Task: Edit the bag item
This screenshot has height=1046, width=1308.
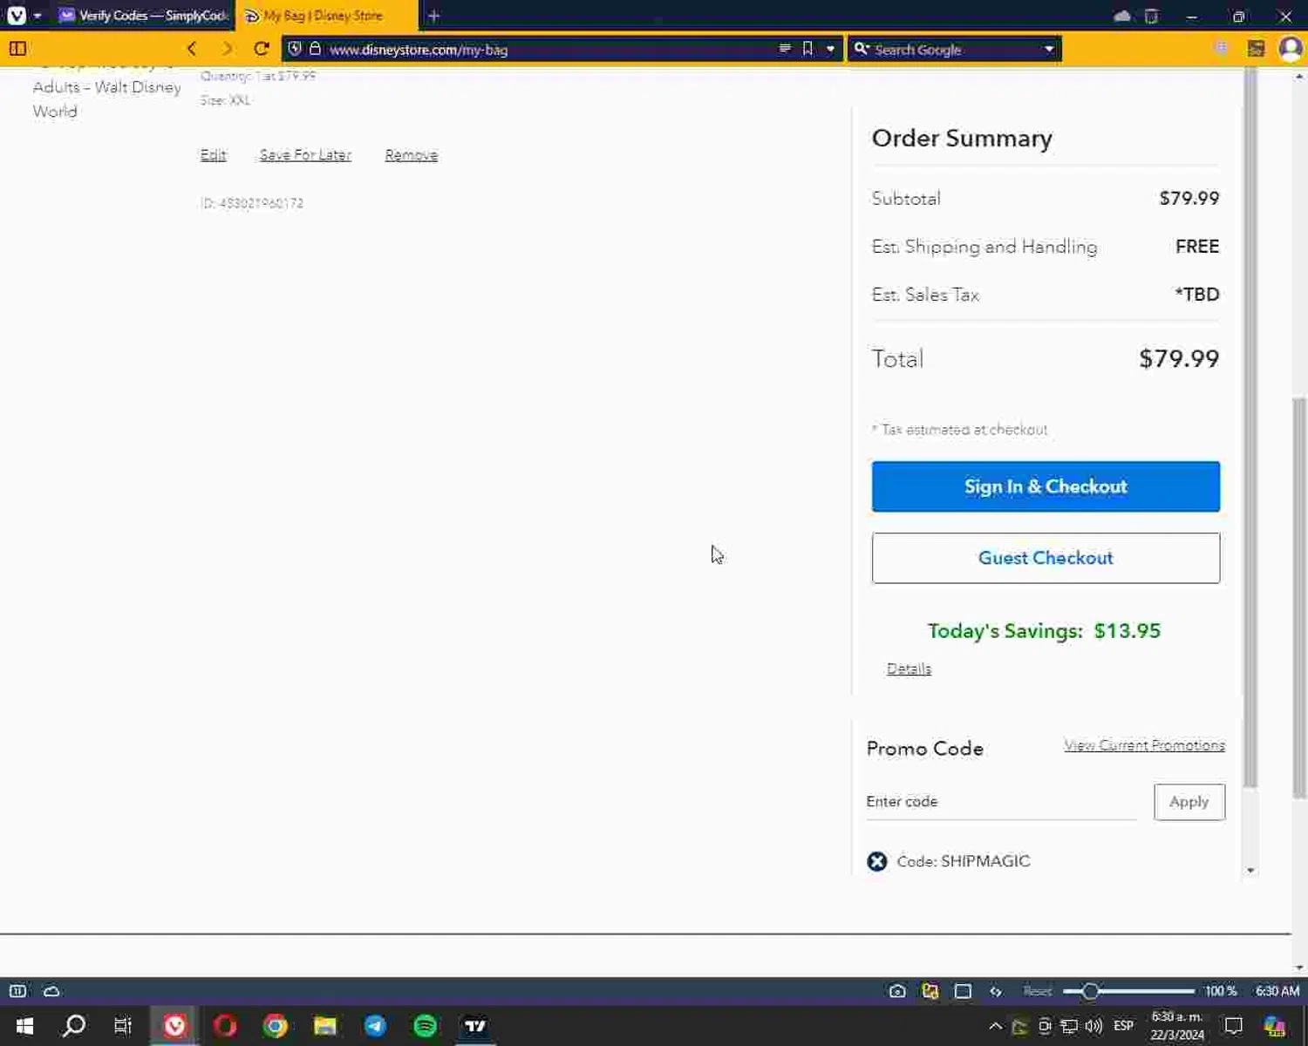Action: 213,154
